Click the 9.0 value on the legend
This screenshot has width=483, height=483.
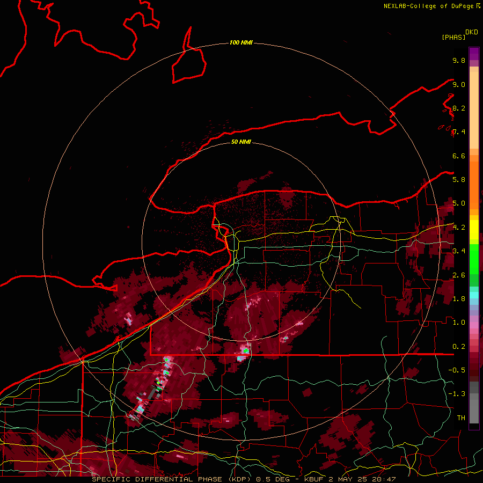(459, 84)
